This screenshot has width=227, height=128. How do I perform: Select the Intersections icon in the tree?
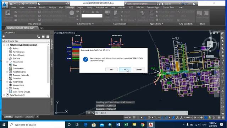10,85
